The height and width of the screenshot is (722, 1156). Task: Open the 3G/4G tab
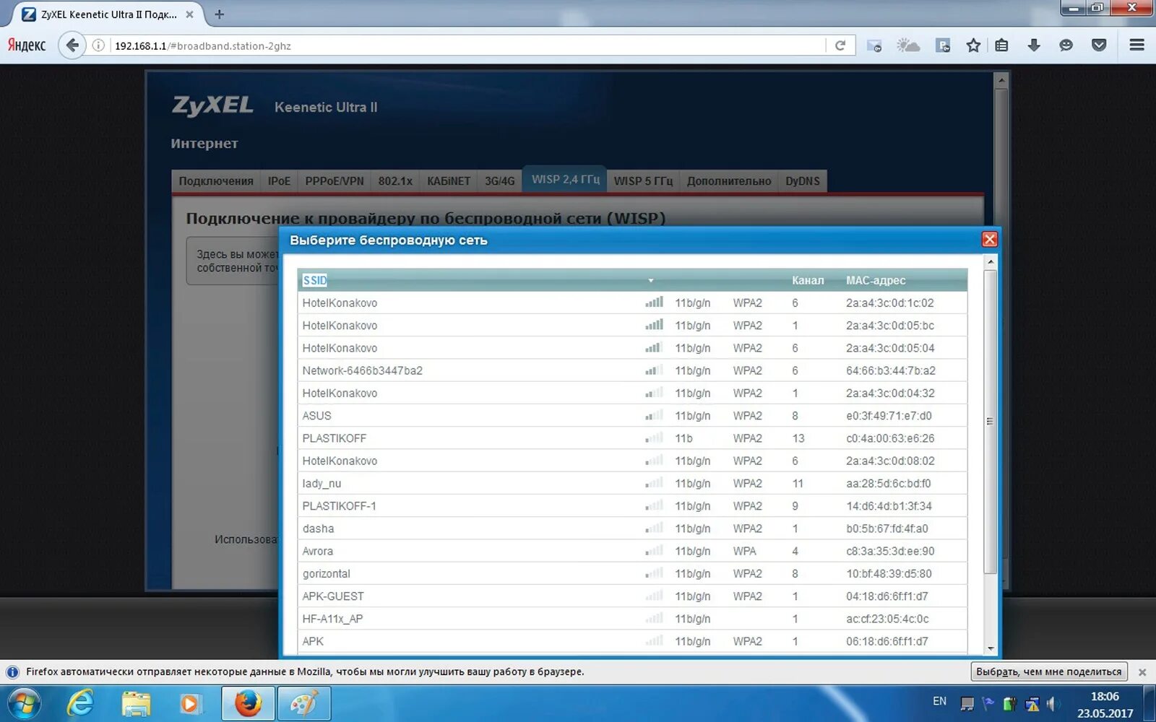click(x=500, y=181)
